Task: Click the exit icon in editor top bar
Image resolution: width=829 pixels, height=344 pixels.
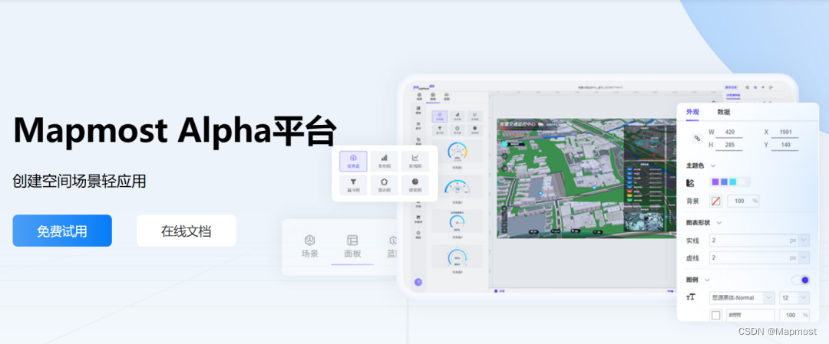Action: pyautogui.click(x=771, y=87)
